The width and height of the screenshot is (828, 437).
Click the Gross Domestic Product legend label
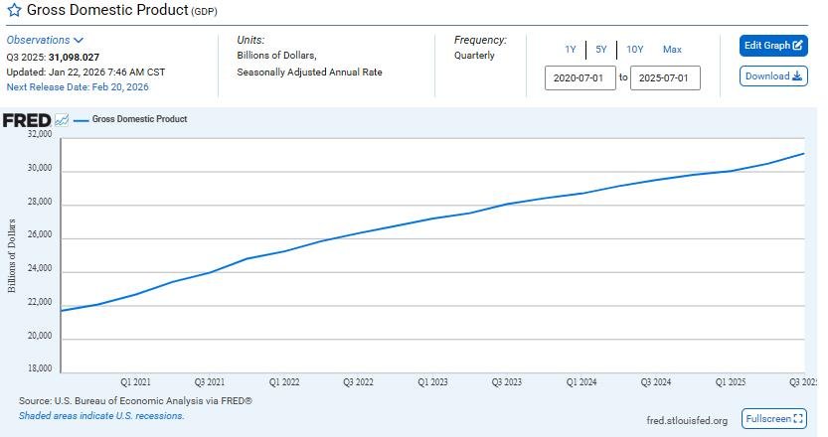tap(139, 119)
